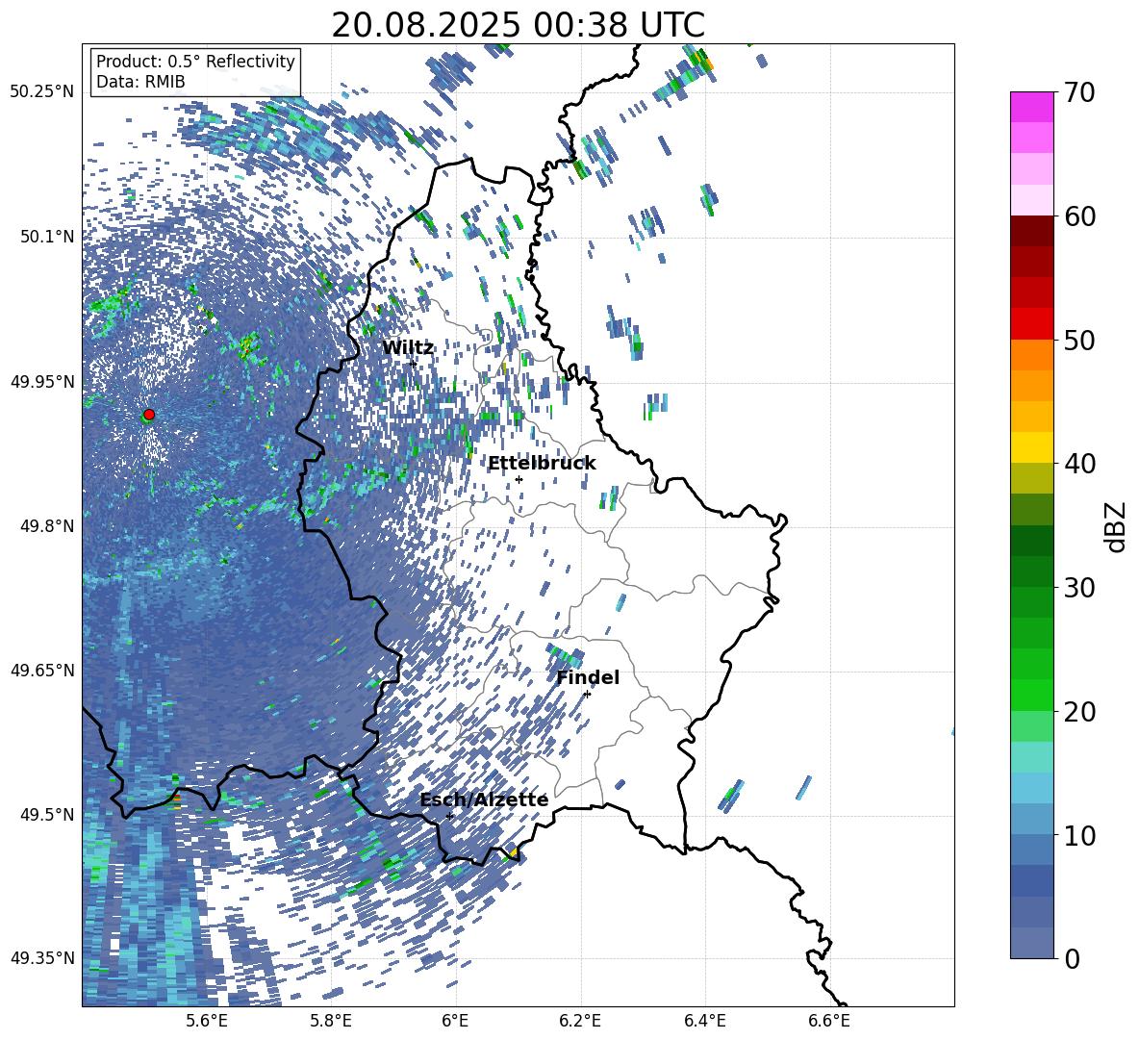Click the 49.95°N latitude label
This screenshot has width=1139, height=1040.
(42, 381)
